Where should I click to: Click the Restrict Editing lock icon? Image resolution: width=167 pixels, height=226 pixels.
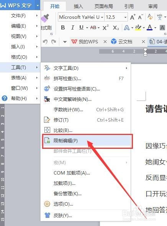coord(47,140)
